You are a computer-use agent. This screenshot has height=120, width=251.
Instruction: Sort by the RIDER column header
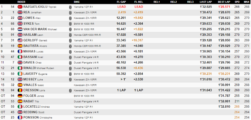click(x=21, y=2)
